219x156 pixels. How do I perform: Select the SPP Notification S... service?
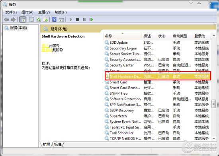coord(125,105)
